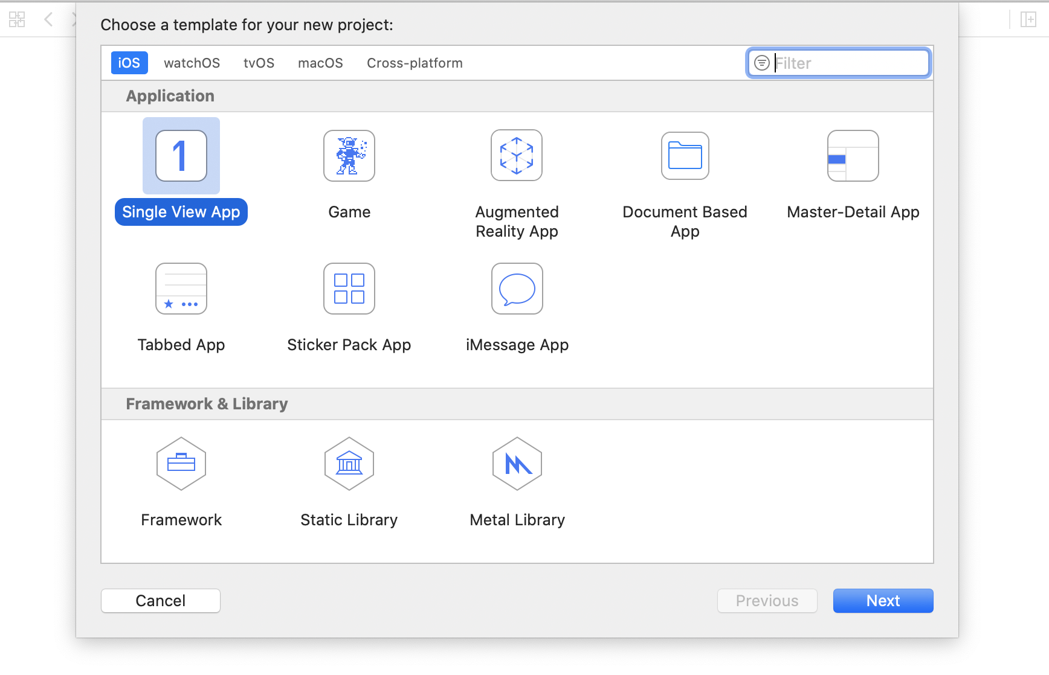Select the Master-Detail App template
The height and width of the screenshot is (675, 1049).
point(853,156)
